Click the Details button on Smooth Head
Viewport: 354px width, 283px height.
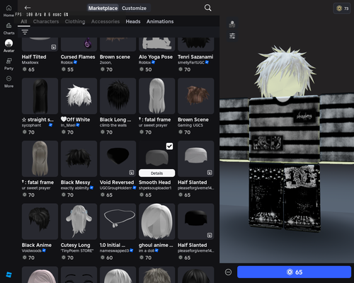coord(157,173)
